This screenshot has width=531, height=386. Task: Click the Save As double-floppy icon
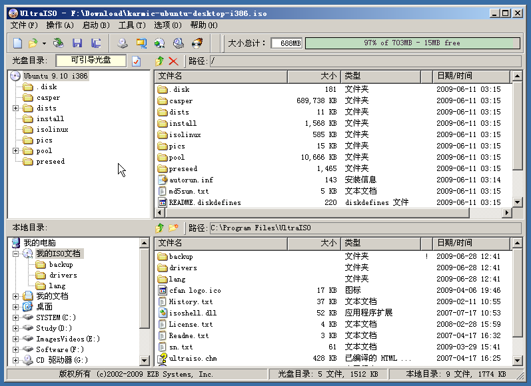[96, 43]
